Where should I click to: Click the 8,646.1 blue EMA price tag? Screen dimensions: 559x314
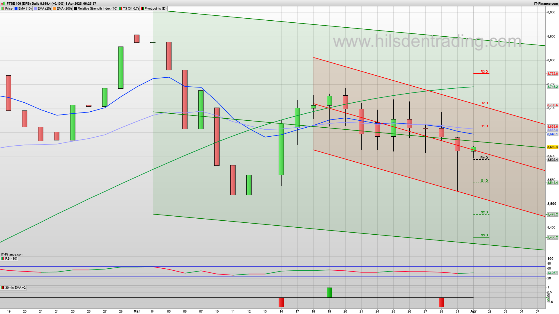[x=552, y=134]
